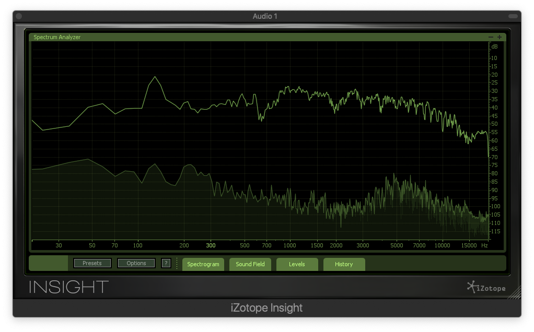Open the Presets menu

point(92,263)
